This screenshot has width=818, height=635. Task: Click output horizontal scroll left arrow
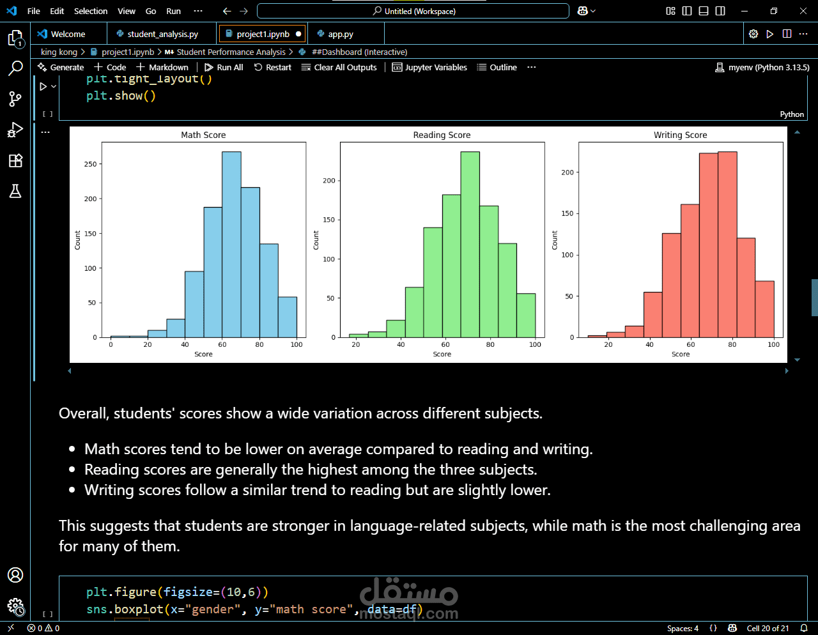coord(70,371)
